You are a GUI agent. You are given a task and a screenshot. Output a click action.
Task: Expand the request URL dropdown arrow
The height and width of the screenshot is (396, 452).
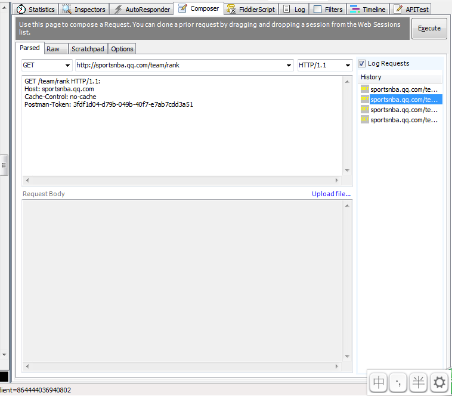(289, 66)
